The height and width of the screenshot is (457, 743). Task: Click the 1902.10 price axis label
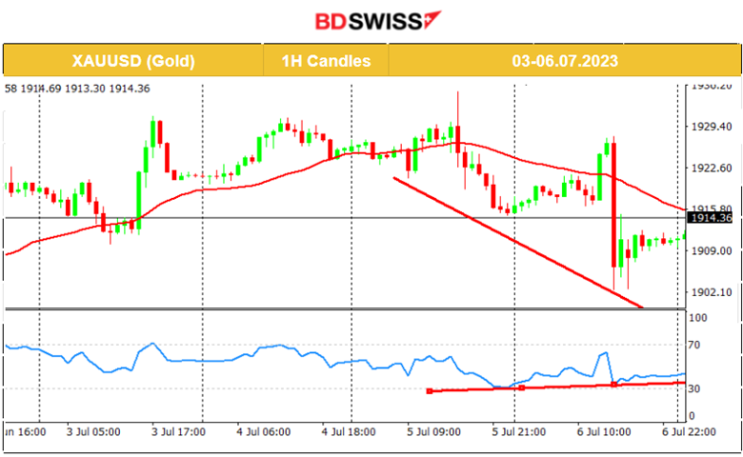[712, 292]
